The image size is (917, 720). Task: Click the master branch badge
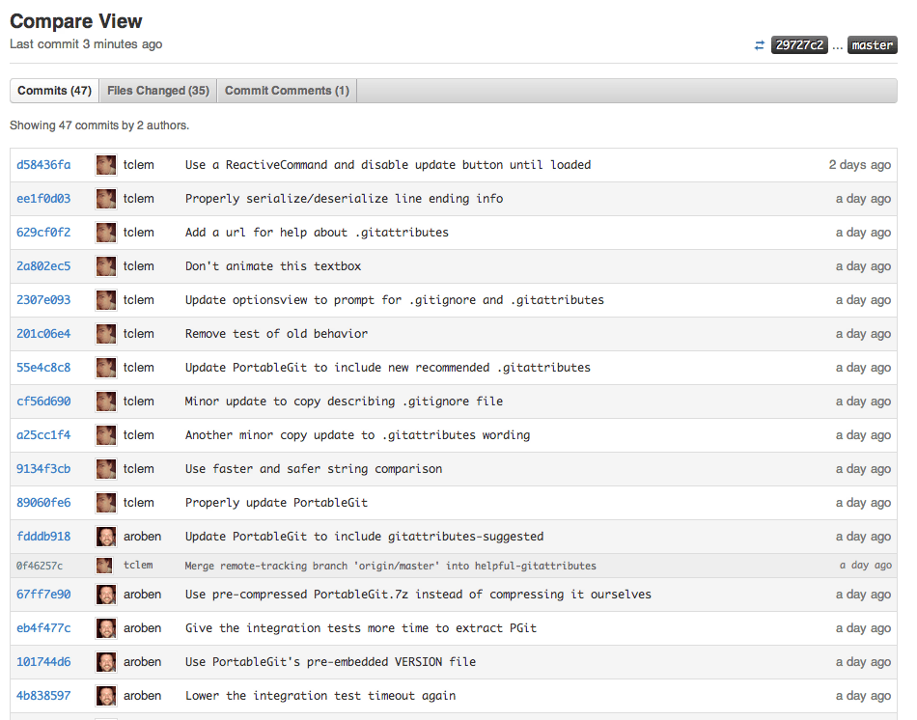click(872, 45)
